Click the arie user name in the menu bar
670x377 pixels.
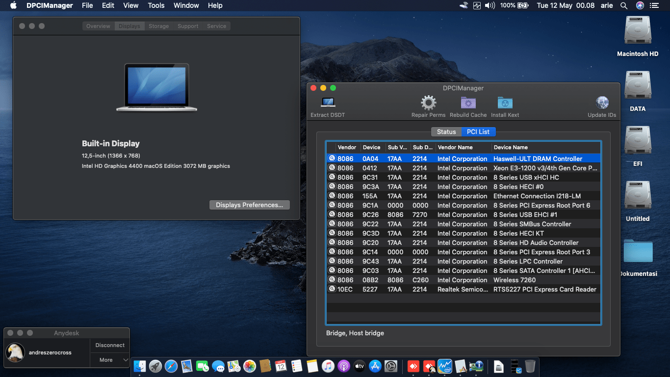(607, 5)
